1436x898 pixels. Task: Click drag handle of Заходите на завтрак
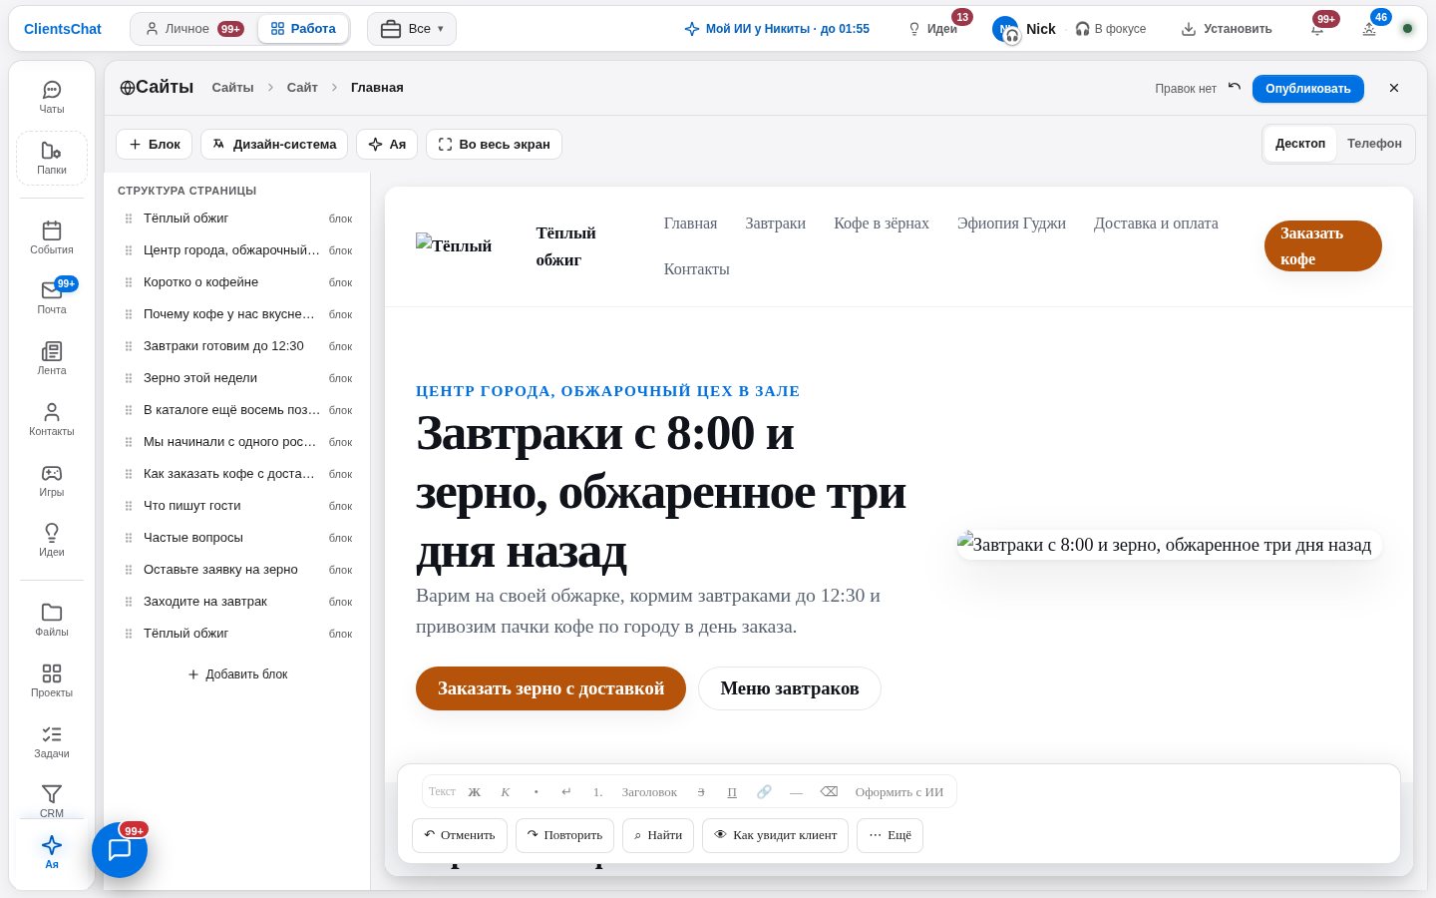tap(129, 602)
